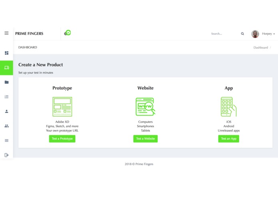Open the group users icon in sidebar

pyautogui.click(x=6, y=126)
